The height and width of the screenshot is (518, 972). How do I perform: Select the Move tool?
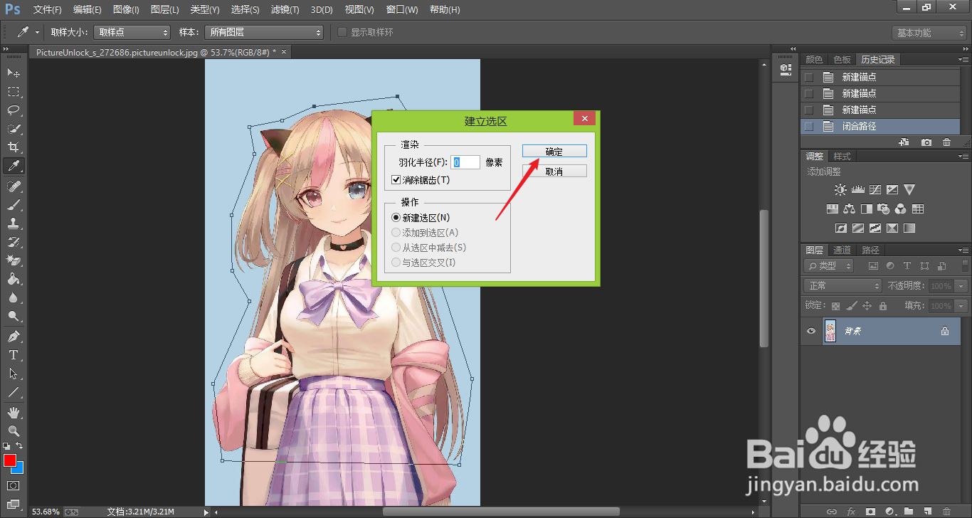point(14,73)
